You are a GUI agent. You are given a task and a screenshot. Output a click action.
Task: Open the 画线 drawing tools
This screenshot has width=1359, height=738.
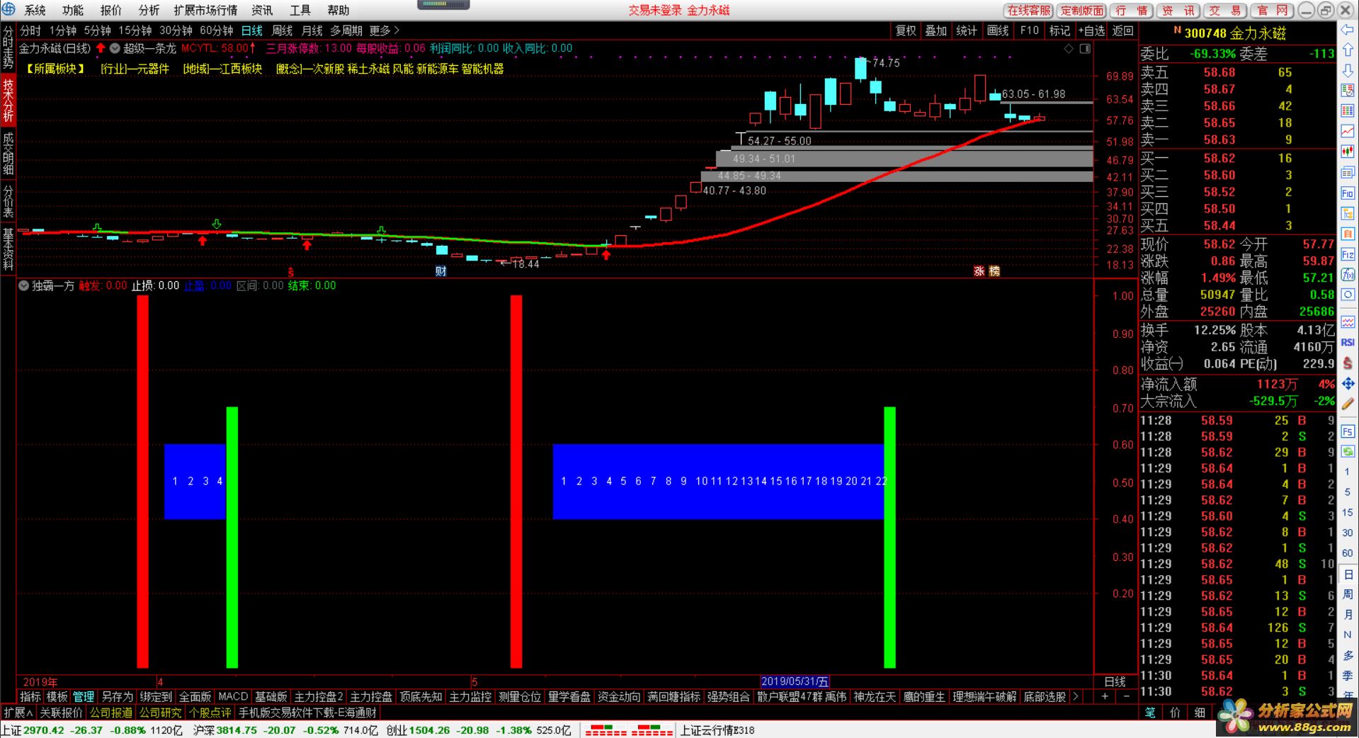[998, 30]
